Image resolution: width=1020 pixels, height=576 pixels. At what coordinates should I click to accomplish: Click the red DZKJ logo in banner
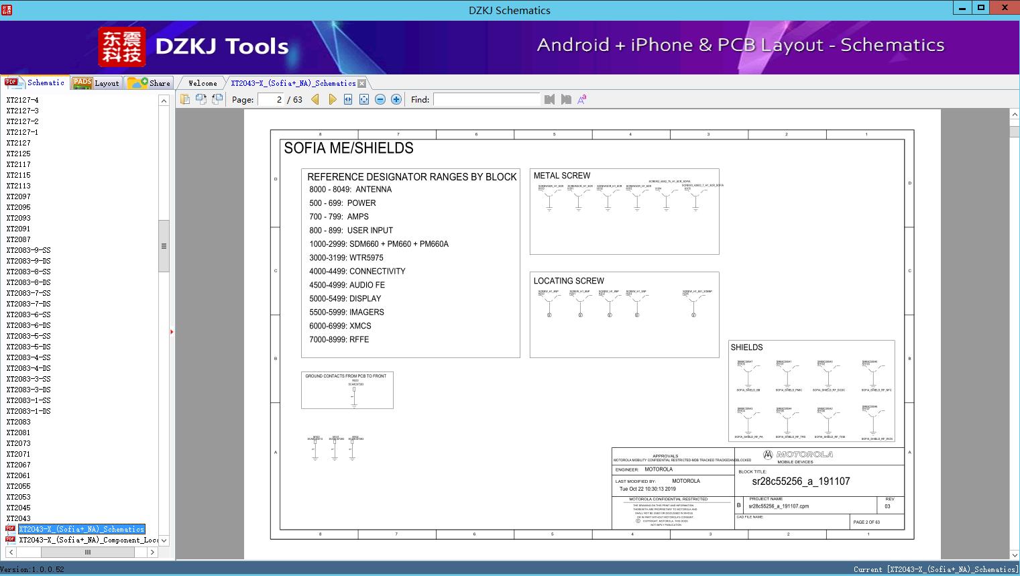[122, 47]
